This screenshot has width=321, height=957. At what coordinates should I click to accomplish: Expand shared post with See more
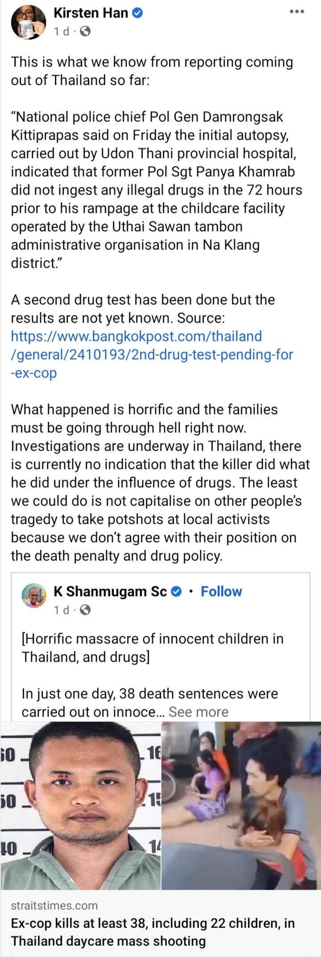tap(198, 712)
